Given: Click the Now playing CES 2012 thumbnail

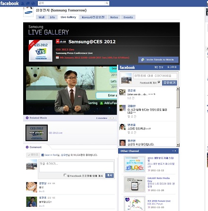Looking at the screenshot, I should click(x=36, y=133).
